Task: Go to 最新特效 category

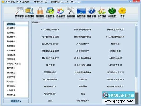Action: pos(11,46)
